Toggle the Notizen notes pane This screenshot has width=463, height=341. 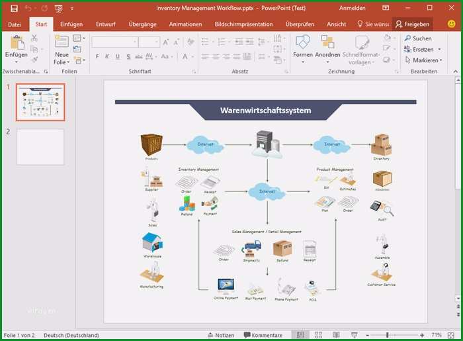[x=221, y=335]
